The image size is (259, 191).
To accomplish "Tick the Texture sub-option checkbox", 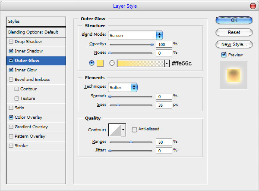I will coord(16,99).
